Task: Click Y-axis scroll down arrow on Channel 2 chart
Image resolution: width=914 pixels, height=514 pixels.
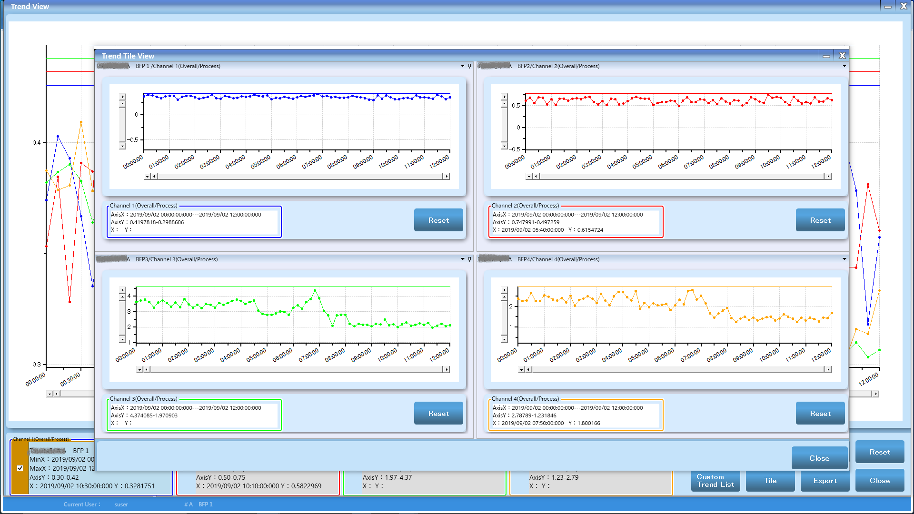Action: [504, 146]
